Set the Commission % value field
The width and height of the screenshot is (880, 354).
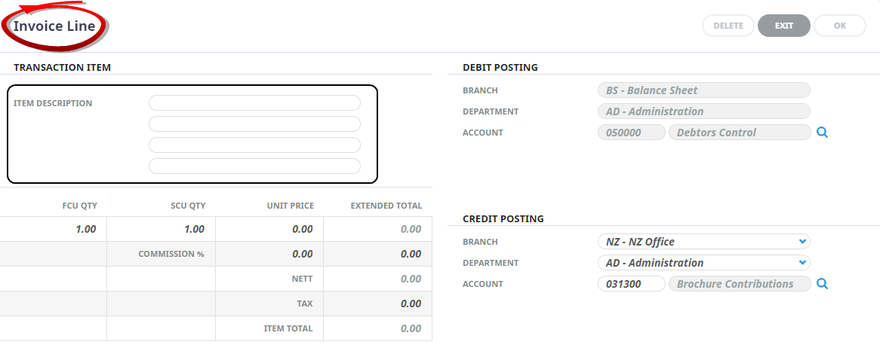coord(269,254)
